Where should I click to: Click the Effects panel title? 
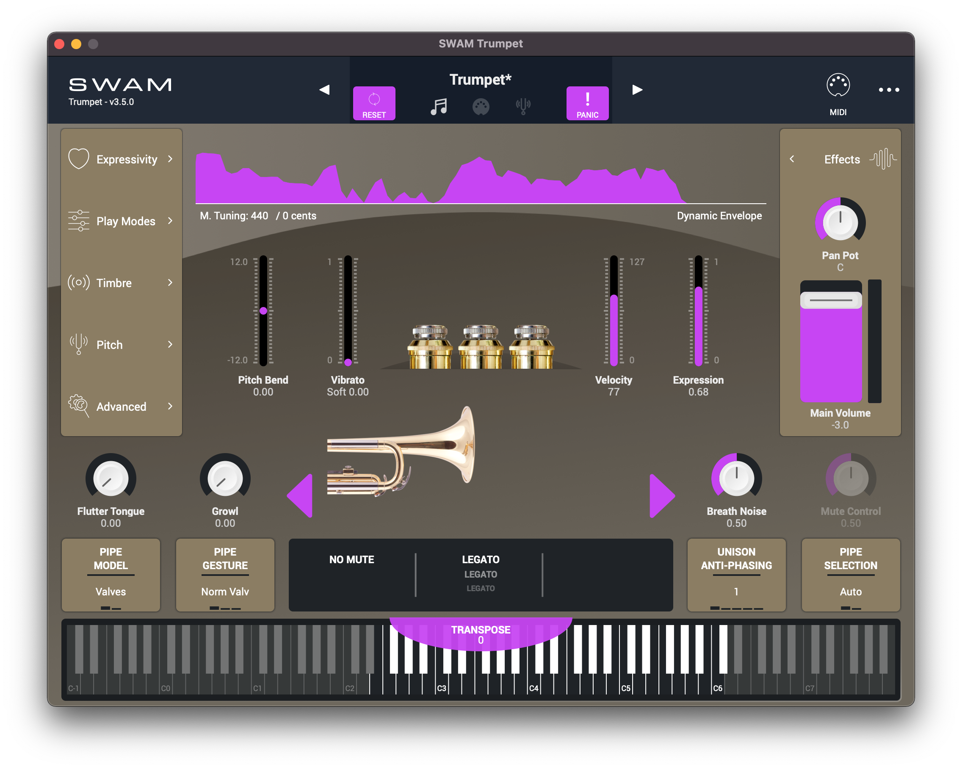pyautogui.click(x=842, y=159)
